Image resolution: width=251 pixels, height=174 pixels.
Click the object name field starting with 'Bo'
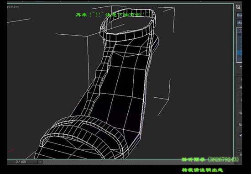[239, 15]
